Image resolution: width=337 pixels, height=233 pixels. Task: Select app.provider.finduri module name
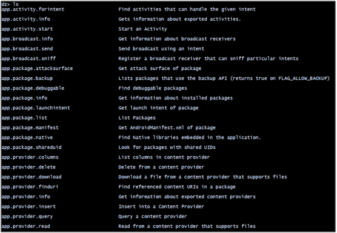tap(30, 187)
